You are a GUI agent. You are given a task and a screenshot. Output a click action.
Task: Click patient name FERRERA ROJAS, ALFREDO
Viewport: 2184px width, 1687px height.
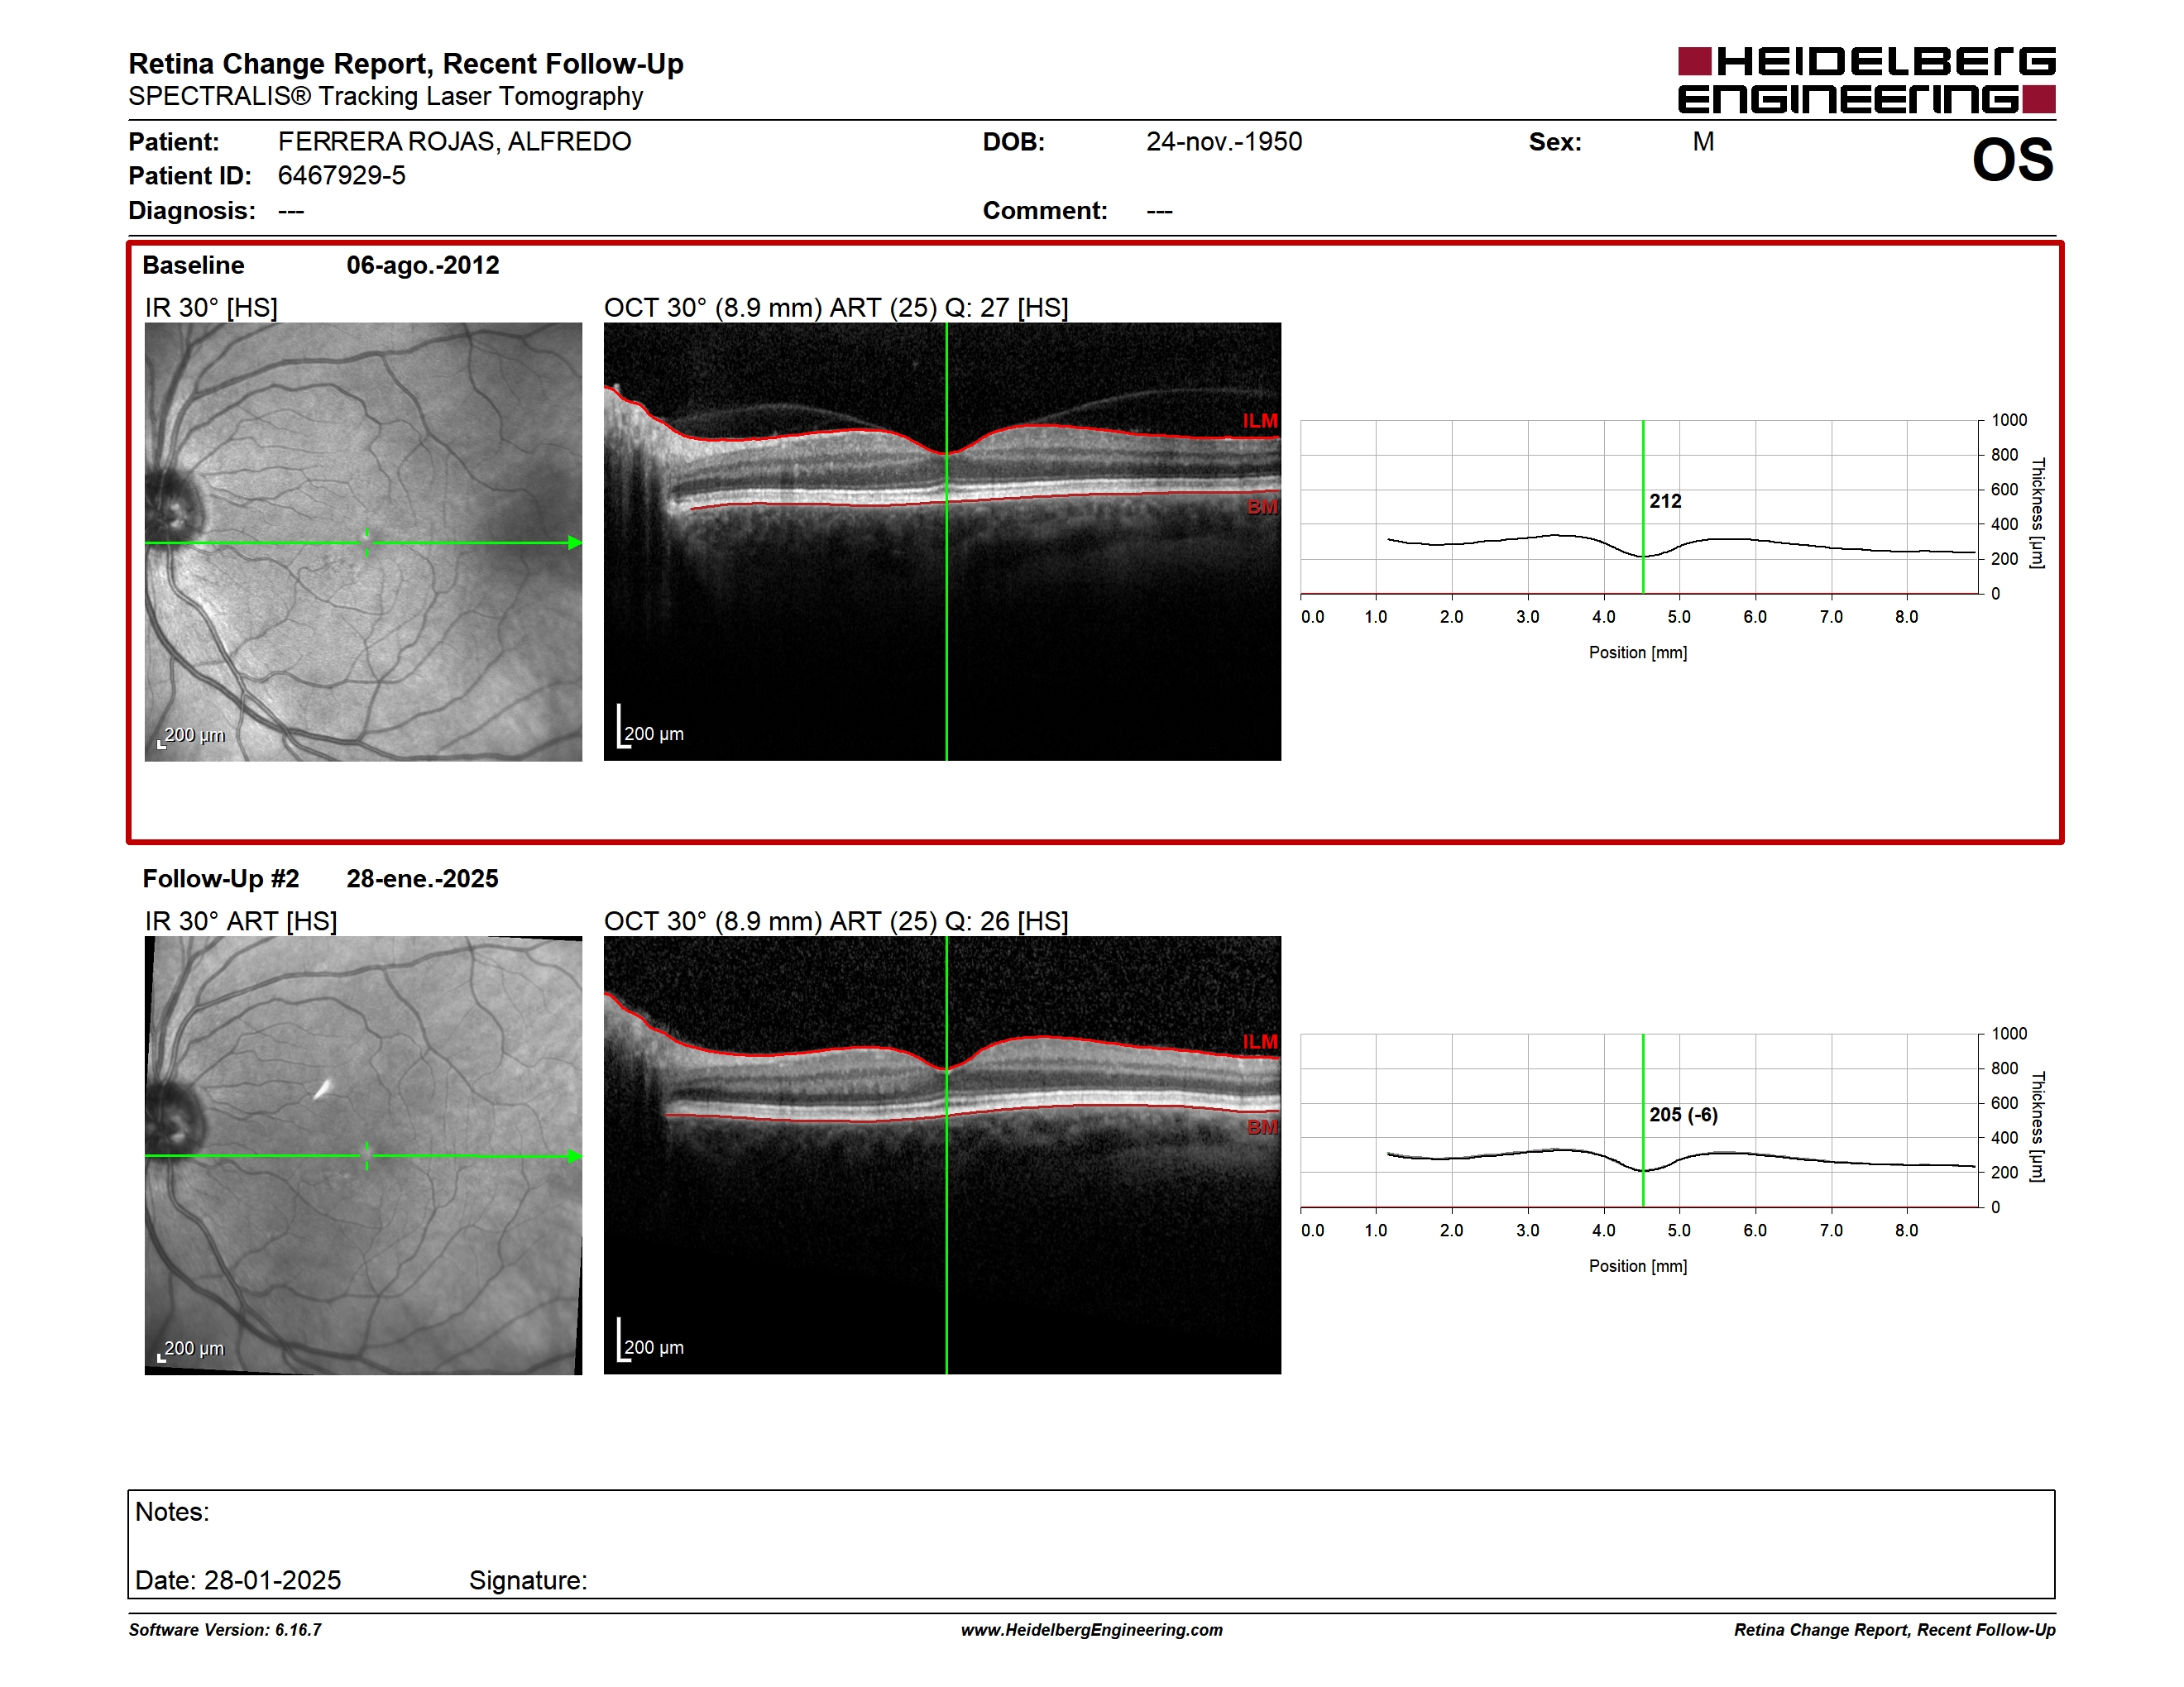454,142
